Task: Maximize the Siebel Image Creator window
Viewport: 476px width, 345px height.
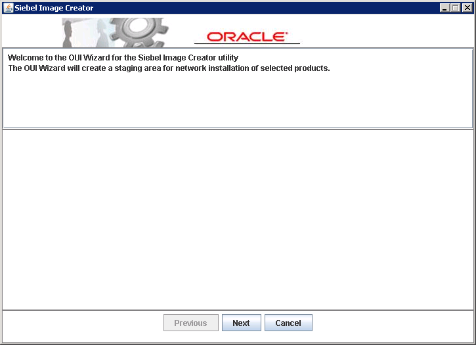Action: 456,8
